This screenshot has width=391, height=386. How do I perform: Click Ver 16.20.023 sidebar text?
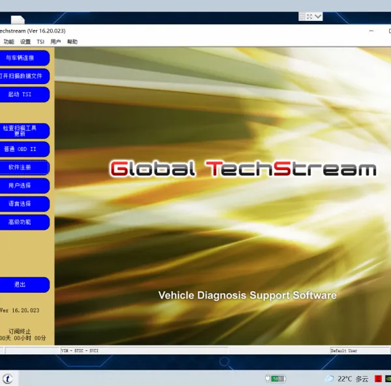(x=20, y=310)
